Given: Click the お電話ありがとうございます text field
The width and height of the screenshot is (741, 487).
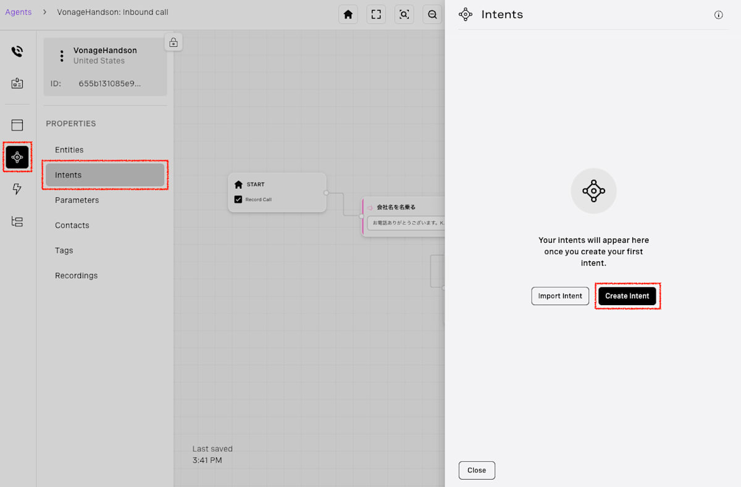Looking at the screenshot, I should point(406,223).
